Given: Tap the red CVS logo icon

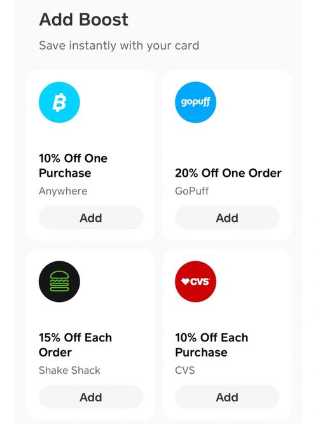Looking at the screenshot, I should [195, 282].
